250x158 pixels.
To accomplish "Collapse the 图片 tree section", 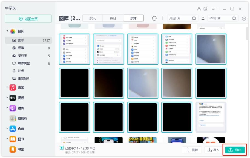I will tap(7, 31).
